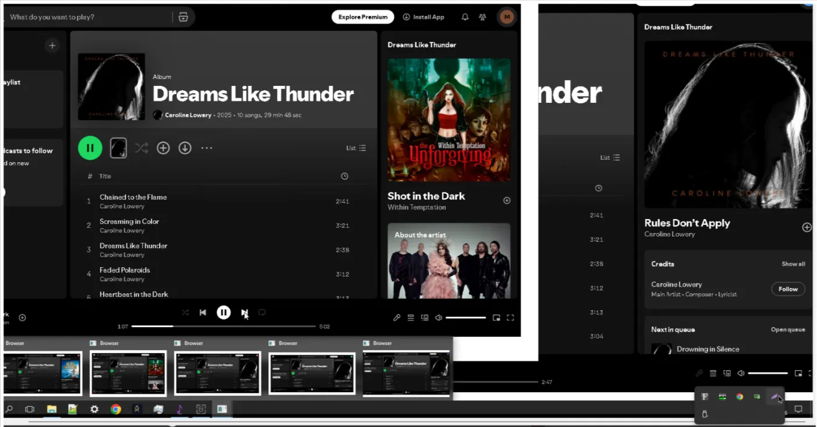817x427 pixels.
Task: Open miniplayer from the front player bar
Action: pyautogui.click(x=496, y=318)
